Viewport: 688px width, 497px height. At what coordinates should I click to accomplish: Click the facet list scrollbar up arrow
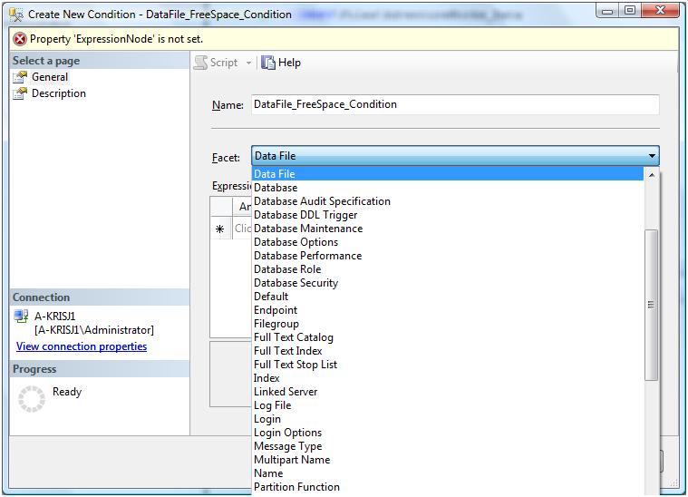[652, 175]
